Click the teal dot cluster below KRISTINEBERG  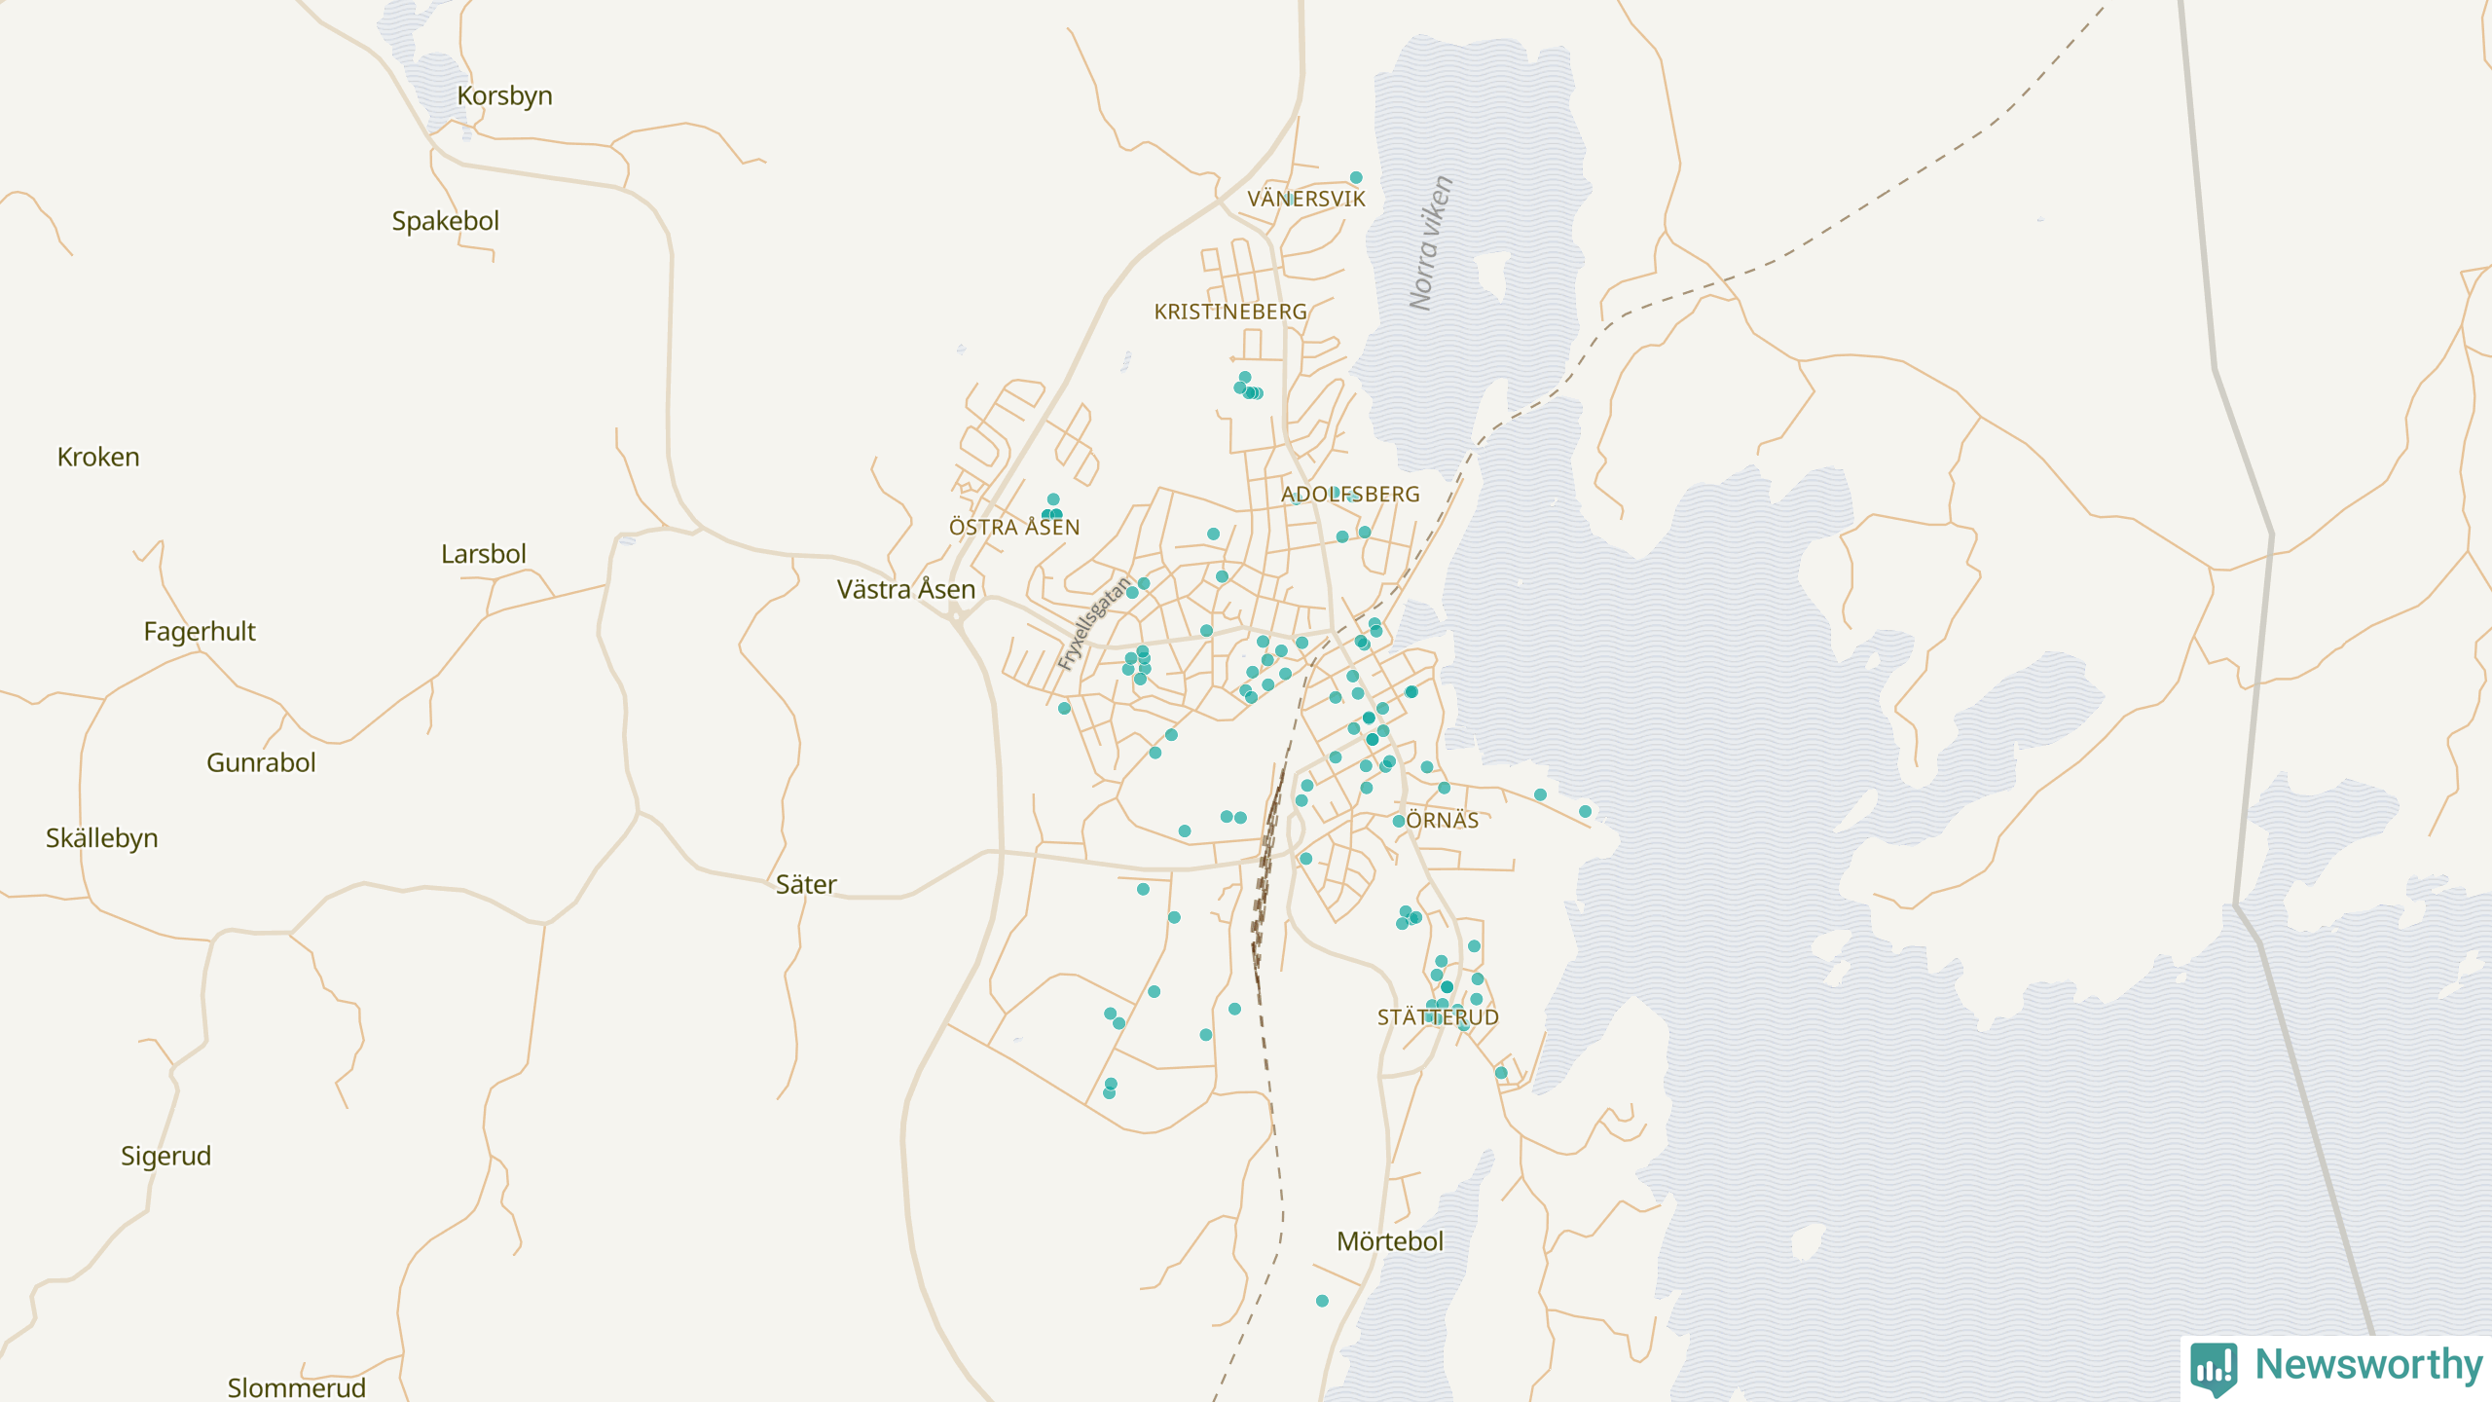1250,390
